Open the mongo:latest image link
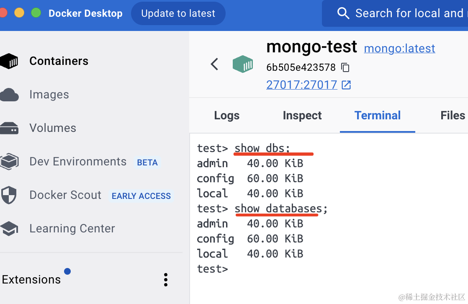Screen dimensions: 468x304 [399, 49]
